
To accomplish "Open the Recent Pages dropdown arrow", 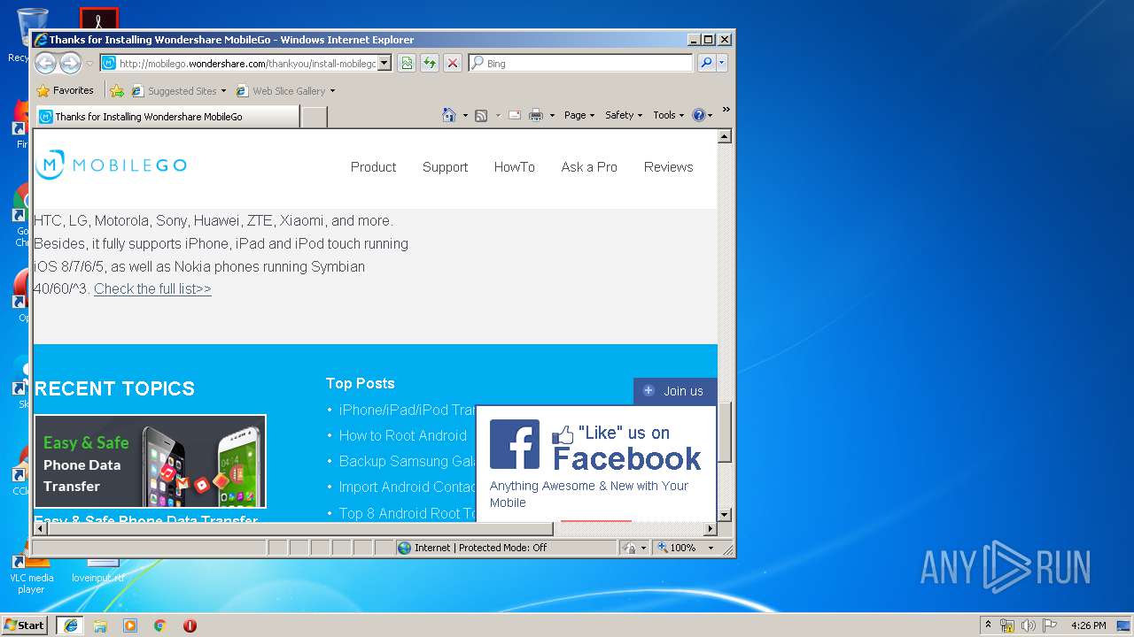I will [x=89, y=64].
